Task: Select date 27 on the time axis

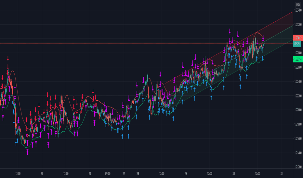Action: [x=124, y=173]
